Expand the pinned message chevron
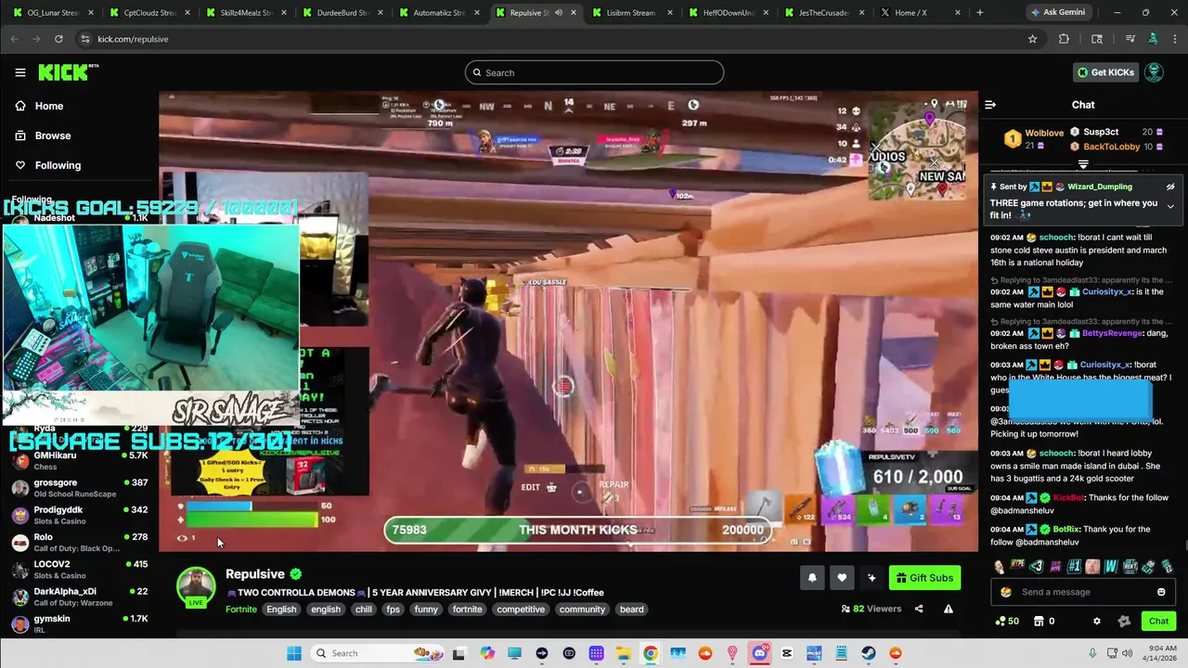 coord(1170,207)
